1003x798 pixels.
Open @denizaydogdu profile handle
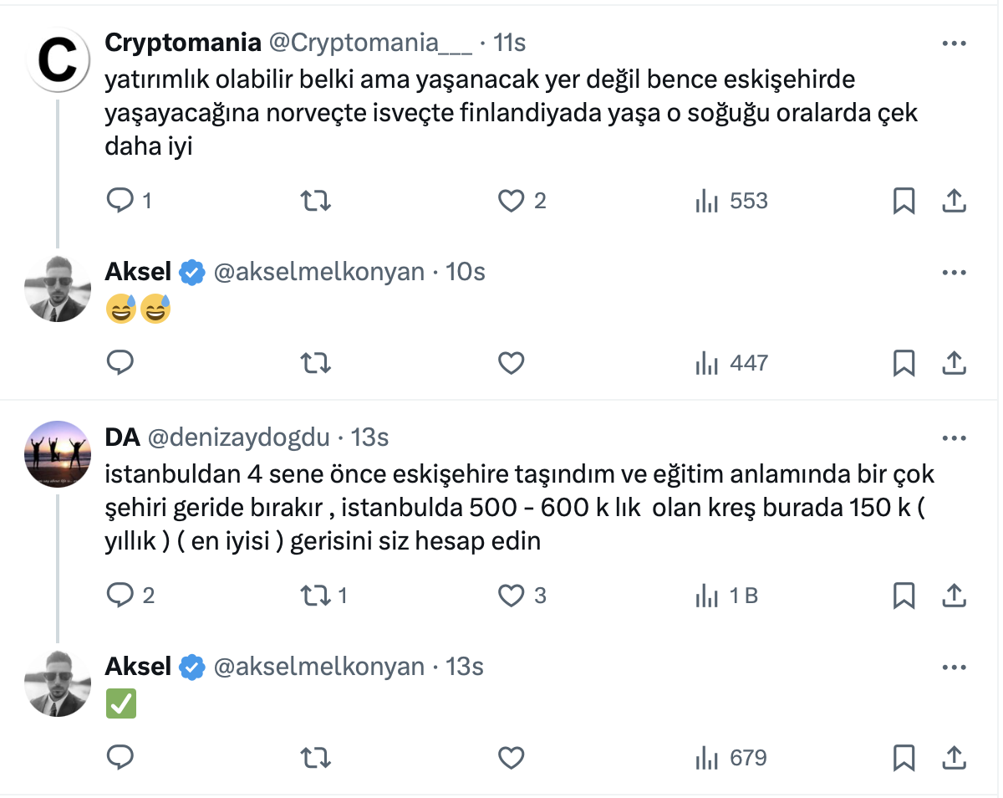tap(238, 437)
